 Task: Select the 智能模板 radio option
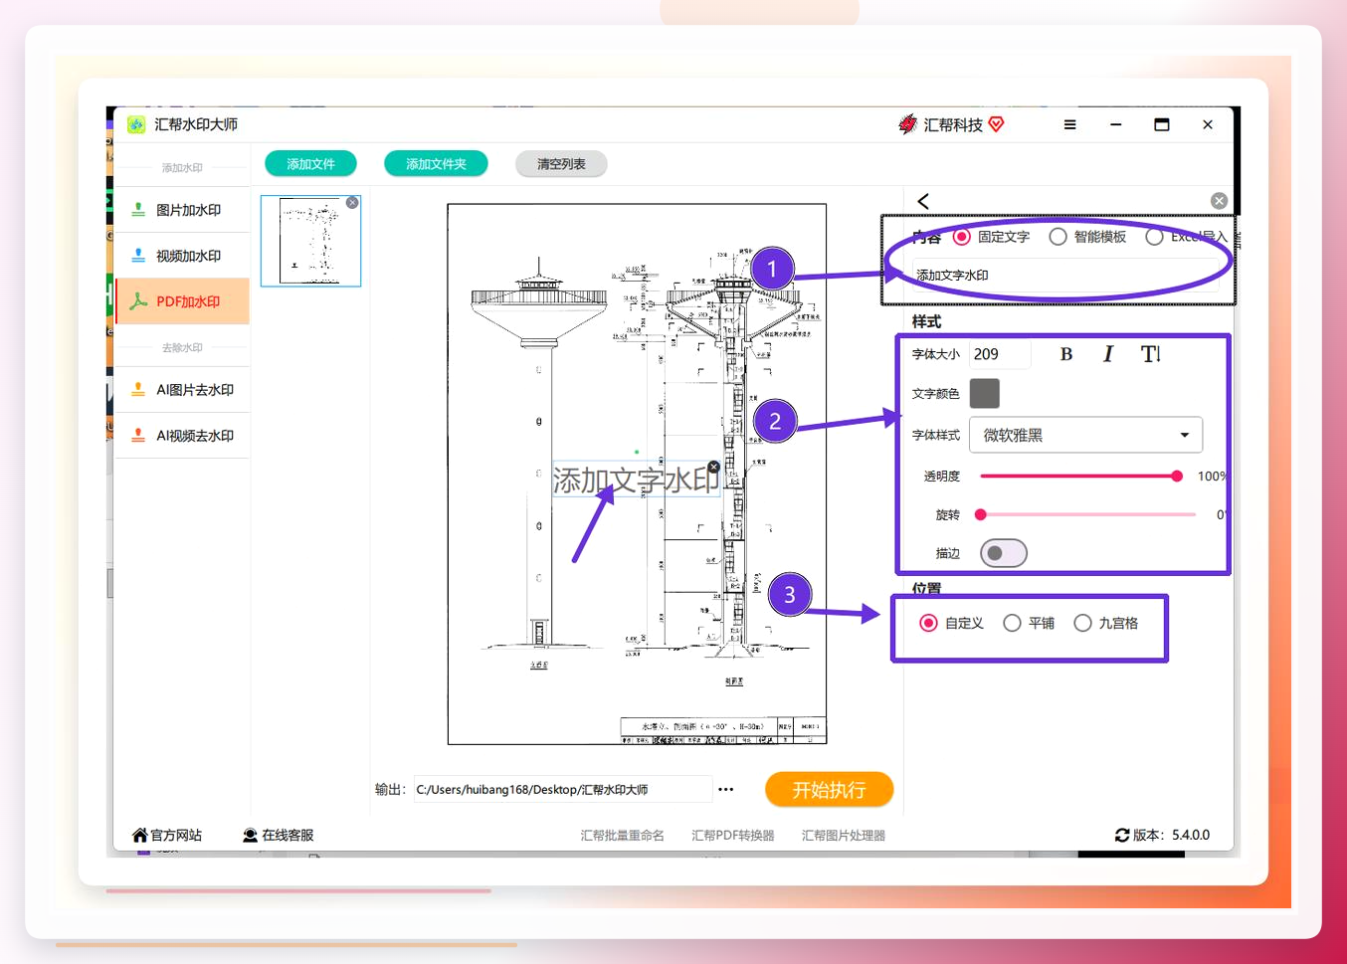[1058, 237]
